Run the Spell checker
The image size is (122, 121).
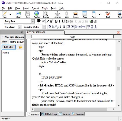tap(108, 14)
